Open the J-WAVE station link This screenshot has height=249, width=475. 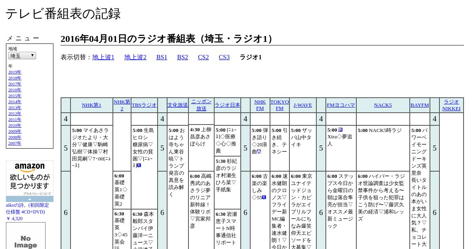pyautogui.click(x=303, y=105)
